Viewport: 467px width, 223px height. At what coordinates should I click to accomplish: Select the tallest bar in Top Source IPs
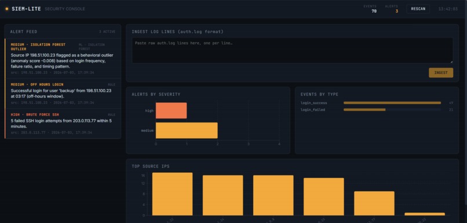(x=172, y=194)
